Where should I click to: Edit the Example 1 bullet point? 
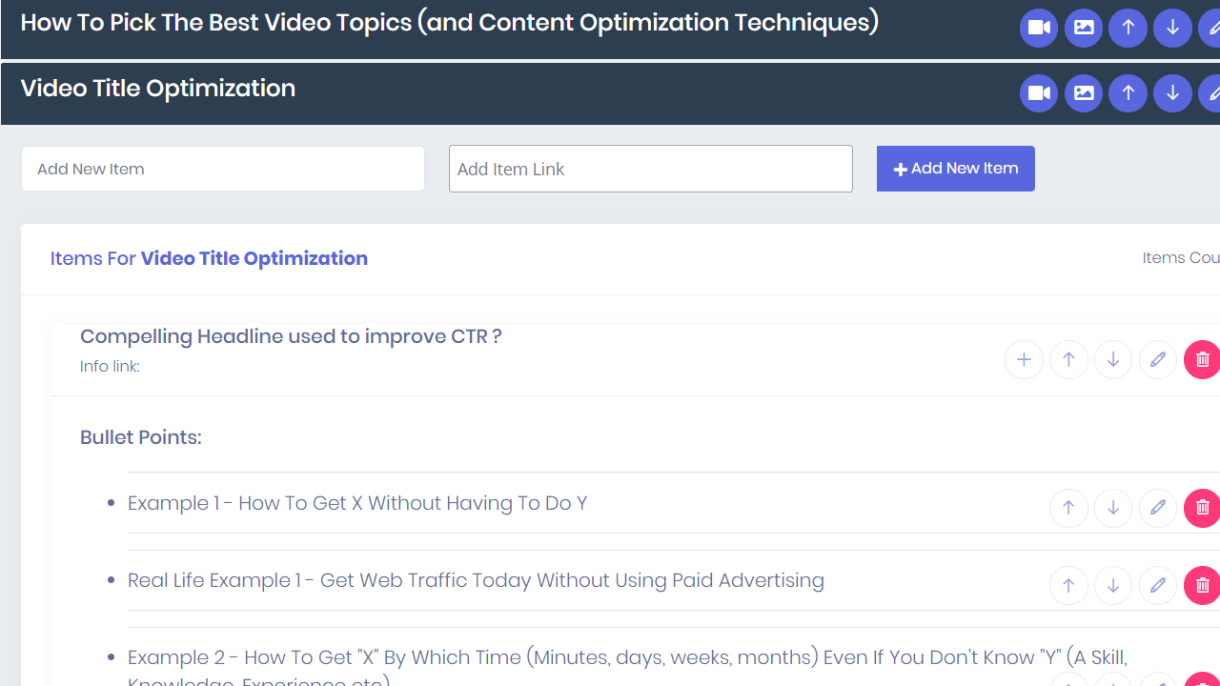[x=1158, y=508]
